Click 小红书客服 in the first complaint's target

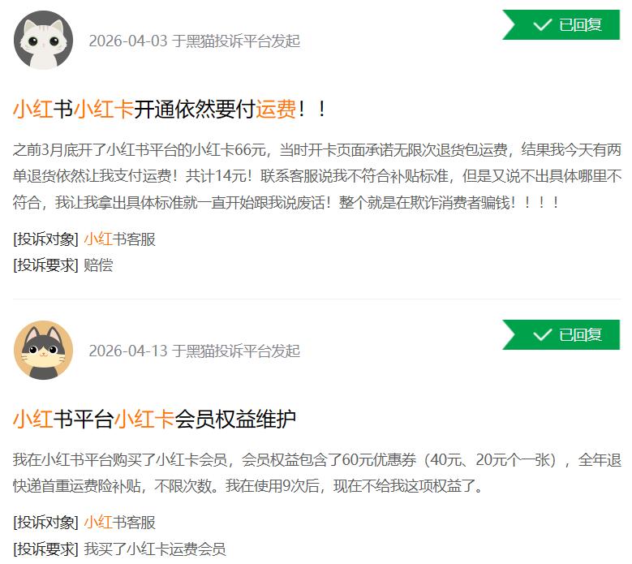120,239
